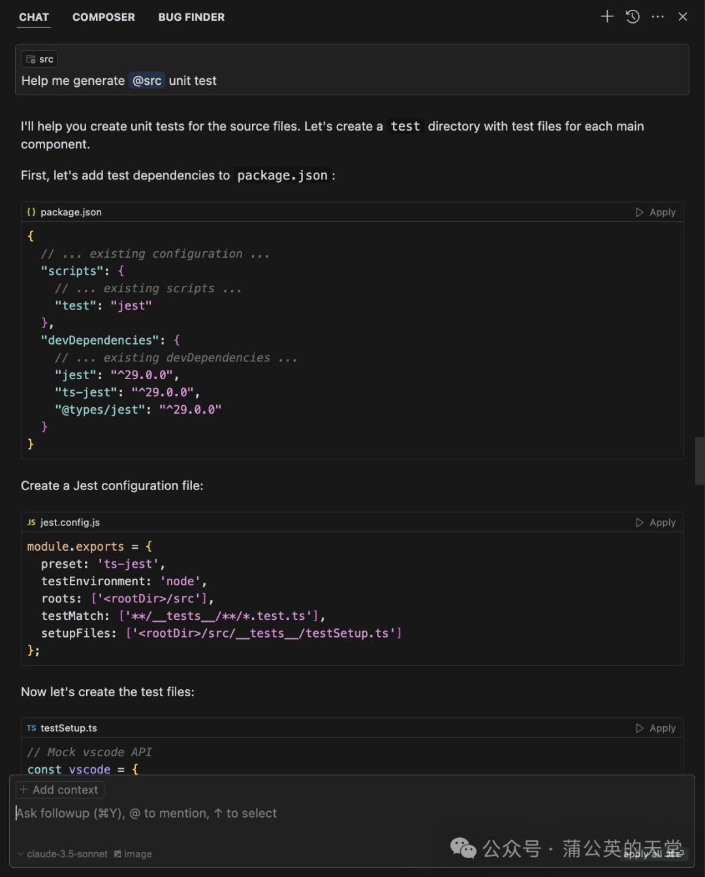
Task: Open the claude-3.5-sonnet model dropdown
Action: [x=63, y=854]
